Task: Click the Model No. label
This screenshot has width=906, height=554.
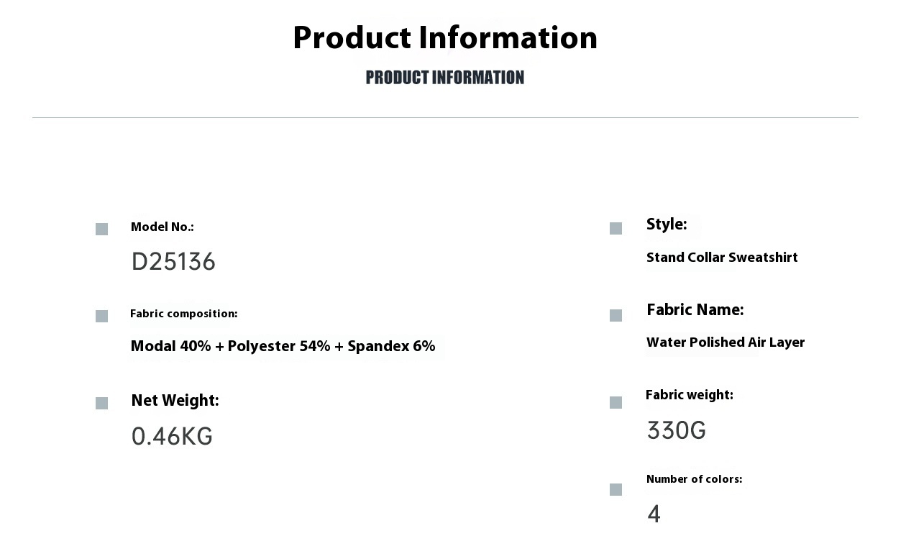Action: pos(163,227)
